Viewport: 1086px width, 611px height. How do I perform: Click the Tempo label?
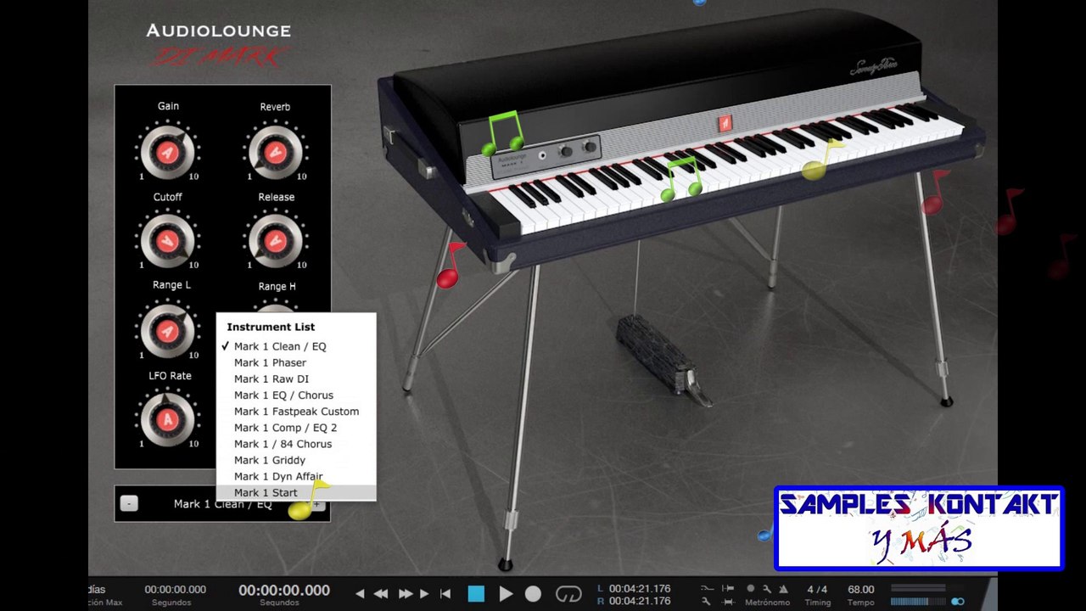point(860,603)
